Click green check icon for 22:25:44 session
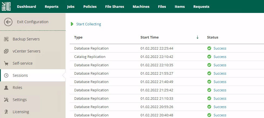The height and width of the screenshot is (118, 264). point(209,48)
